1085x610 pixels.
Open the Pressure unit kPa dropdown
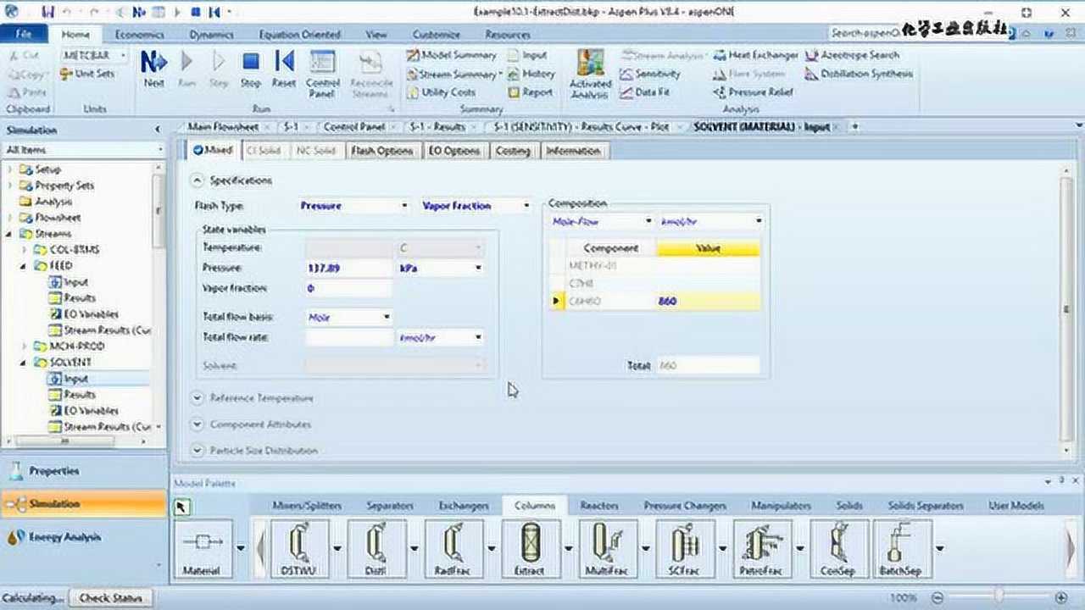478,268
